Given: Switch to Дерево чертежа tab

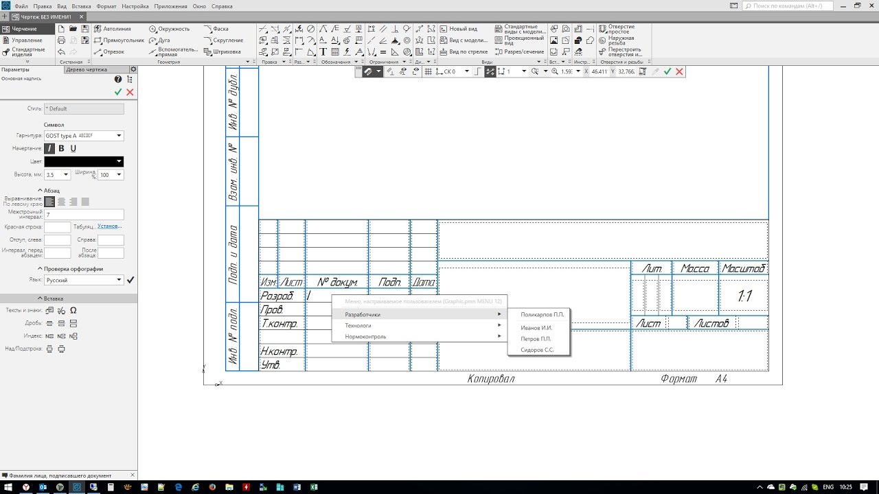Looking at the screenshot, I should click(96, 69).
